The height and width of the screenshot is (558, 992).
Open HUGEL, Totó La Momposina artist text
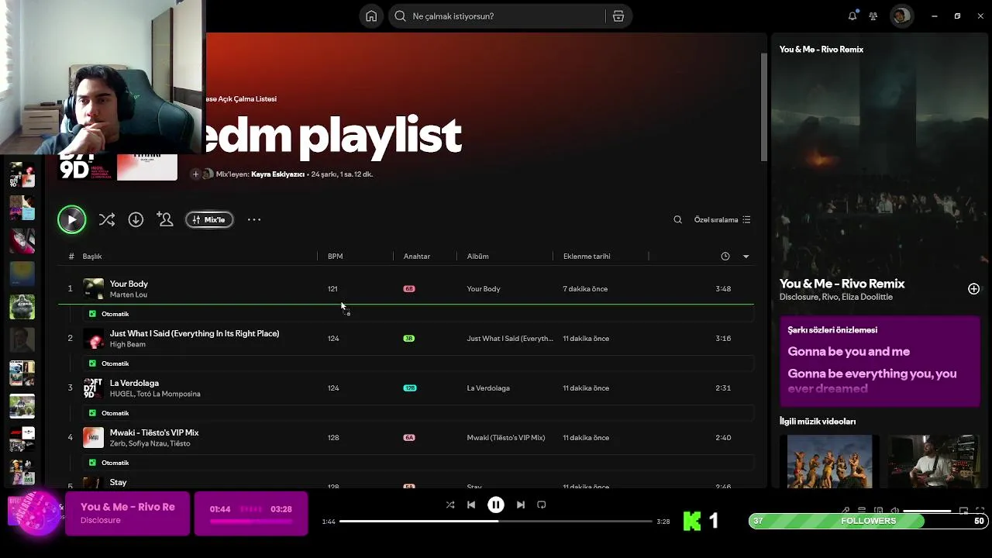[155, 394]
